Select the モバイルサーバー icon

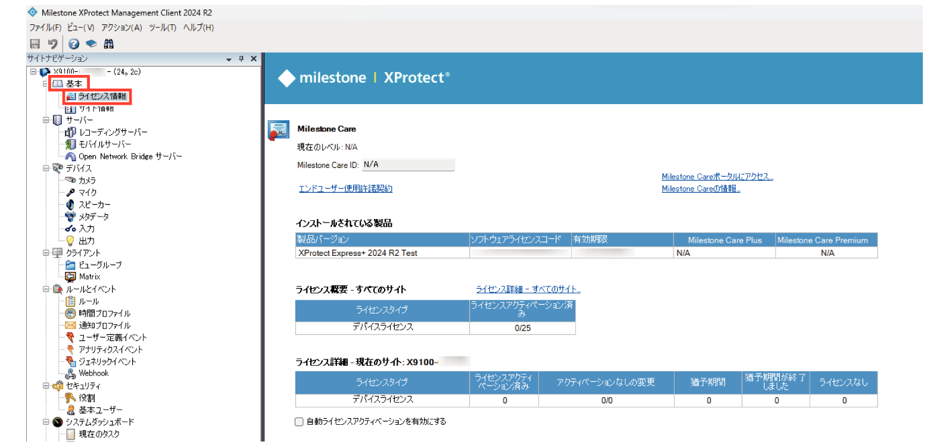point(70,144)
